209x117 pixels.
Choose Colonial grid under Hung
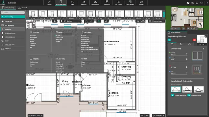(59, 38)
